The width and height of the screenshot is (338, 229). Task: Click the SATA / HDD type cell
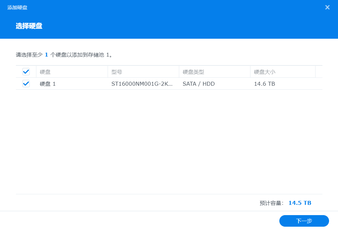coord(198,84)
